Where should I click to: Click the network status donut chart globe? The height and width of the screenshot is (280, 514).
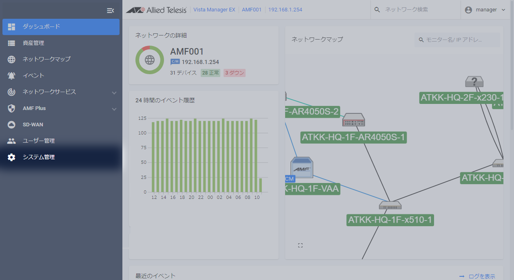150,60
